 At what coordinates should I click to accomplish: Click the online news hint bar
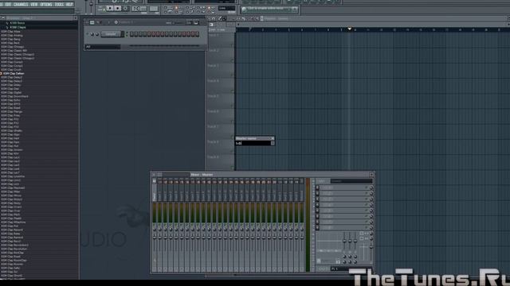[269, 10]
